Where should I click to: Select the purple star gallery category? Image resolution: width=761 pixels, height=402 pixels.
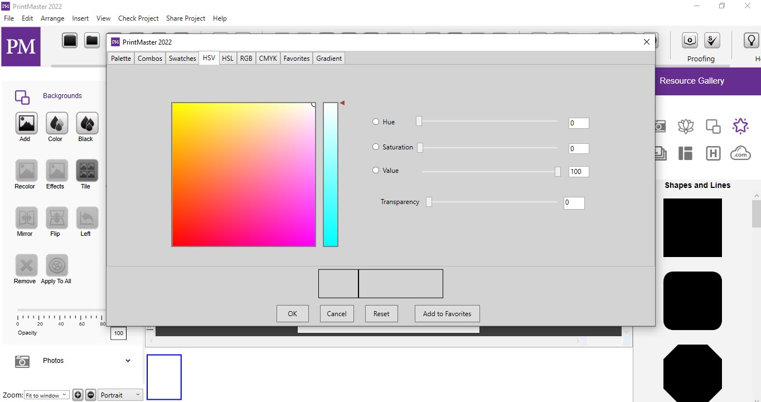pos(740,126)
